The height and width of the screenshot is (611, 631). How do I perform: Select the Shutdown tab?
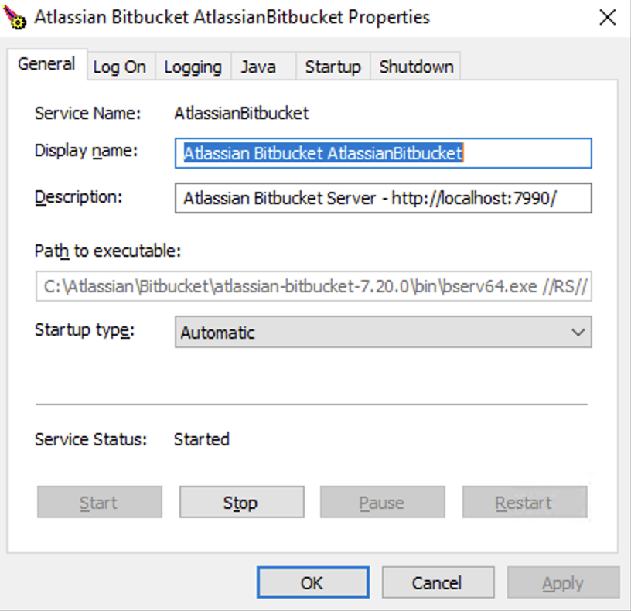[416, 67]
